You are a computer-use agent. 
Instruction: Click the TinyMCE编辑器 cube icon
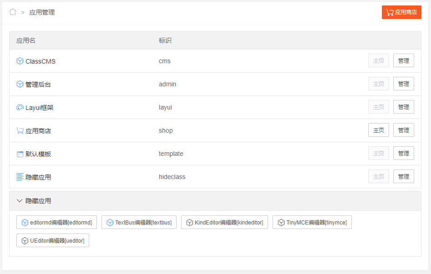(281, 222)
